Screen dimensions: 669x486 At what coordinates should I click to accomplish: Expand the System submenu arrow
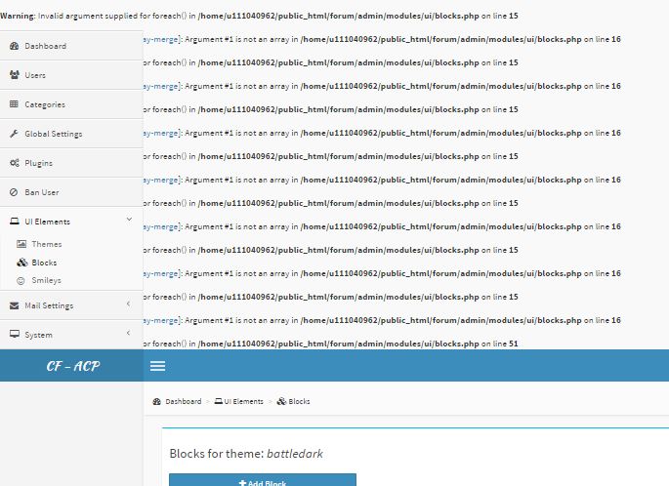point(128,333)
